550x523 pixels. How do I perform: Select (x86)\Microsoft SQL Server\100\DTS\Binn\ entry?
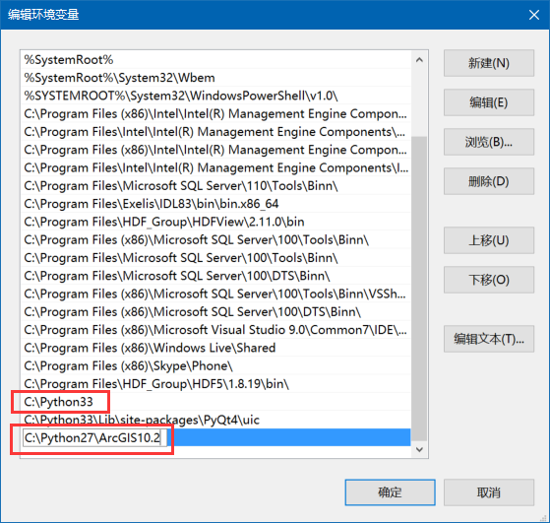point(215,311)
